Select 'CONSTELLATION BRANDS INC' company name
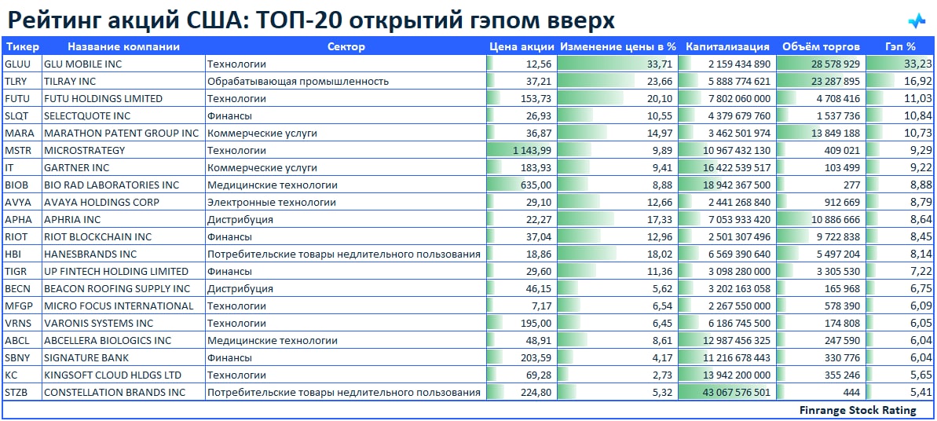937x421 pixels. pyautogui.click(x=115, y=394)
